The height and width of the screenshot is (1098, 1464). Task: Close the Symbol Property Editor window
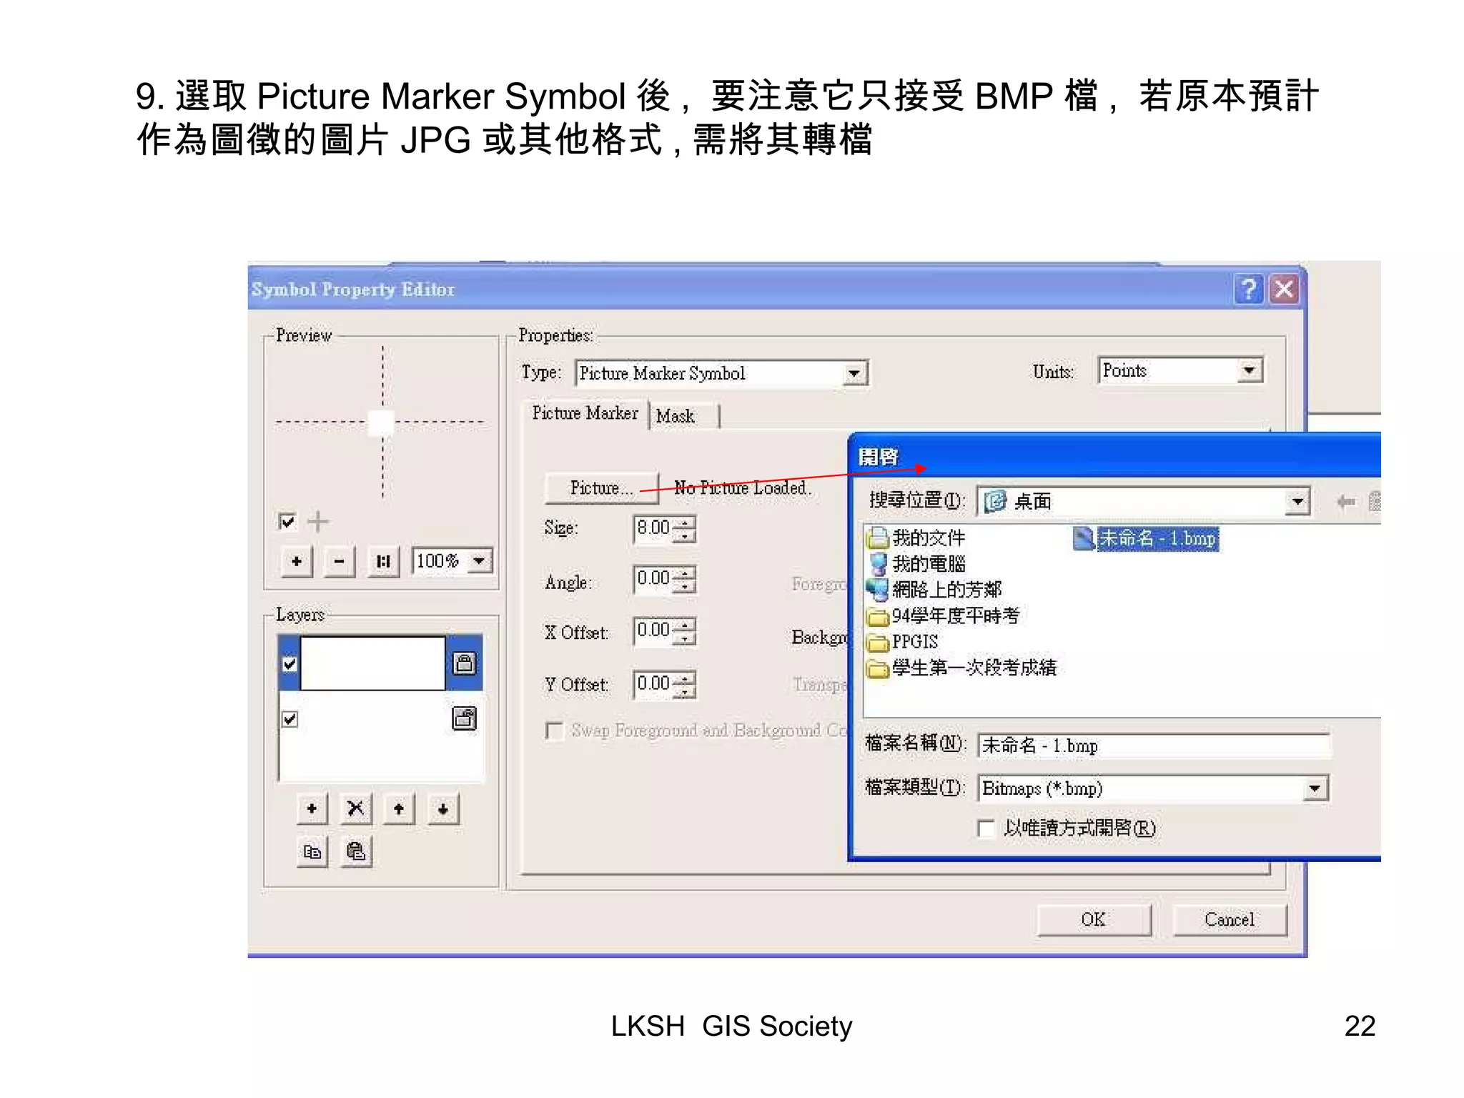click(1285, 290)
